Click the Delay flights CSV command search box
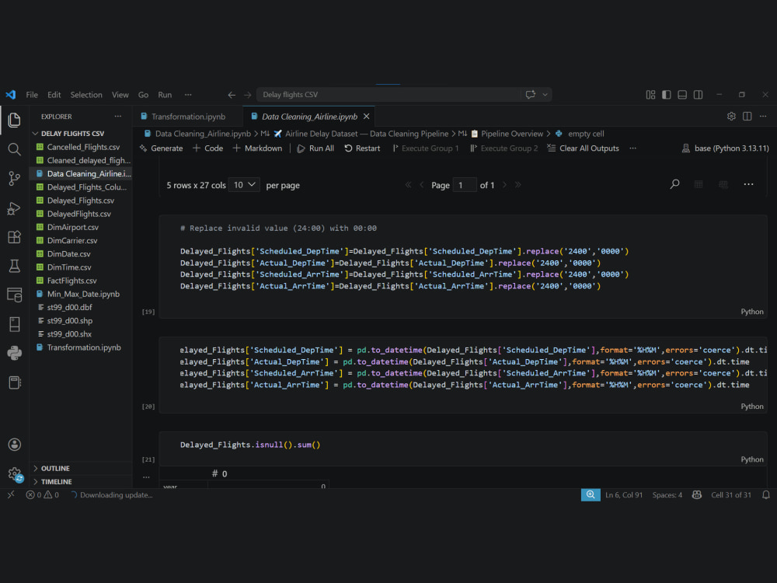777x583 pixels. pos(388,95)
